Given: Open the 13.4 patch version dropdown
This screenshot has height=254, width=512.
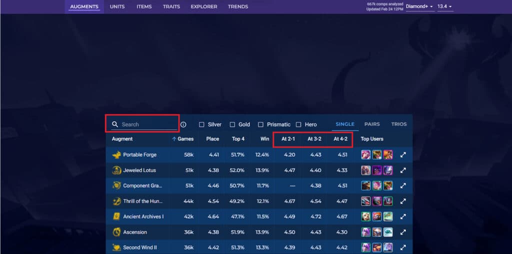Looking at the screenshot, I should [x=445, y=6].
